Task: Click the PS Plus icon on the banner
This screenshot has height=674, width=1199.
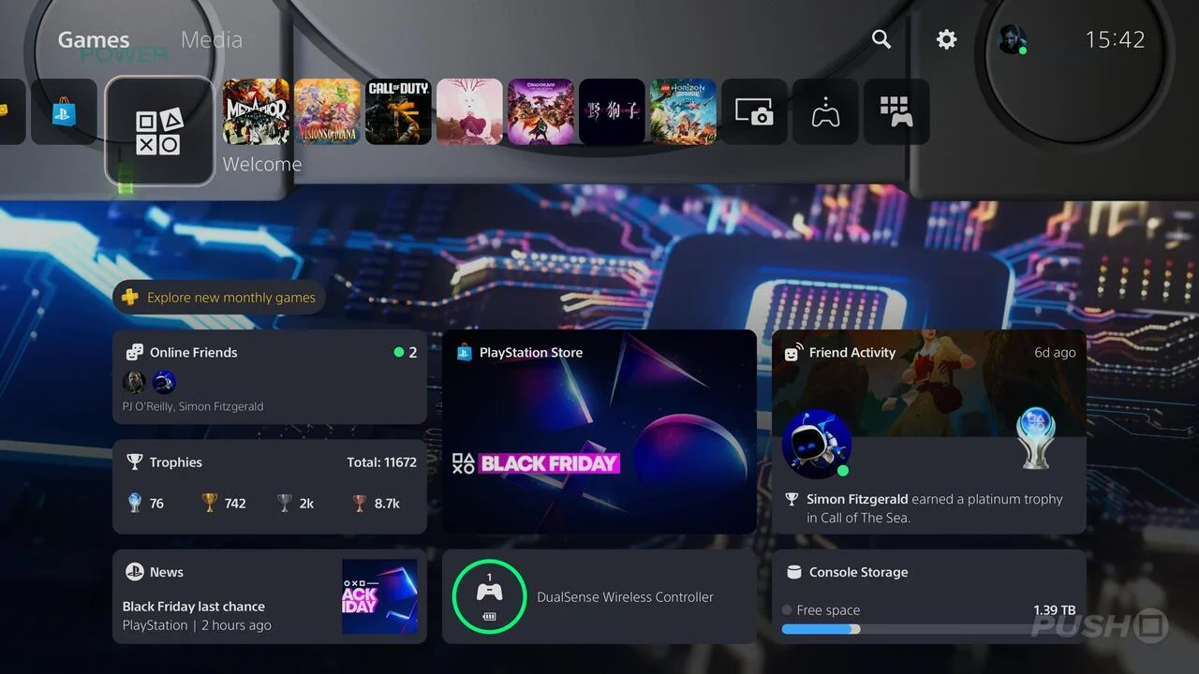Action: 130,297
